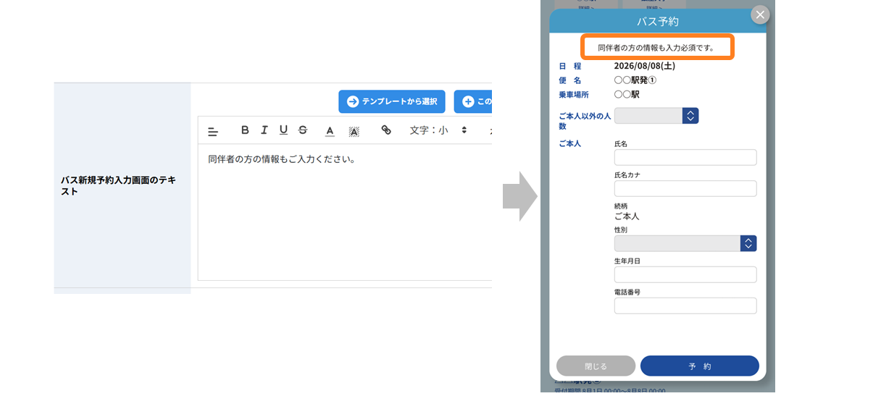Open the text background color picker
Viewport: 881px width, 396px height.
tap(354, 131)
